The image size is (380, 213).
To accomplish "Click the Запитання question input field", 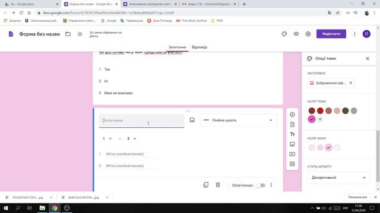I will click(x=141, y=121).
